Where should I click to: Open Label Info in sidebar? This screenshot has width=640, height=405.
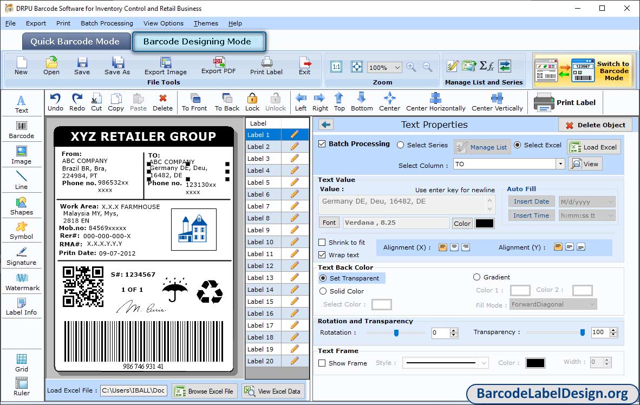click(21, 306)
